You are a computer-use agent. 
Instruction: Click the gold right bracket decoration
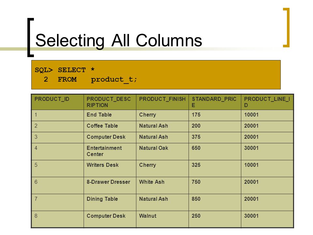click(x=287, y=27)
